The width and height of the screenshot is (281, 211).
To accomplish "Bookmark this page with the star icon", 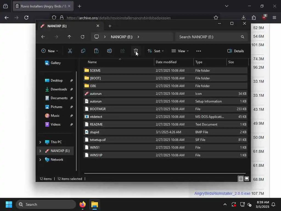I will pyautogui.click(x=216, y=18).
